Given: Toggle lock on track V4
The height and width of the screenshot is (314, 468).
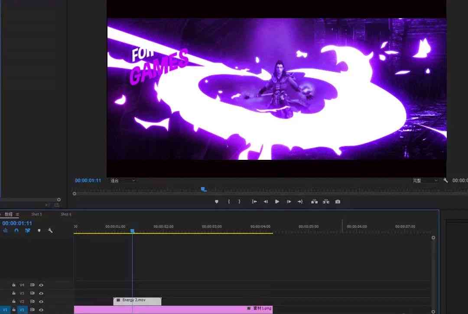Looking at the screenshot, I should tap(13, 285).
